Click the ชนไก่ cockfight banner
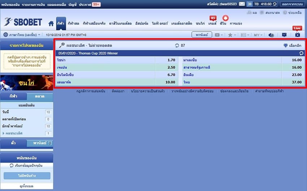Image resolution: width=307 pixels, height=191 pixels. pyautogui.click(x=27, y=82)
